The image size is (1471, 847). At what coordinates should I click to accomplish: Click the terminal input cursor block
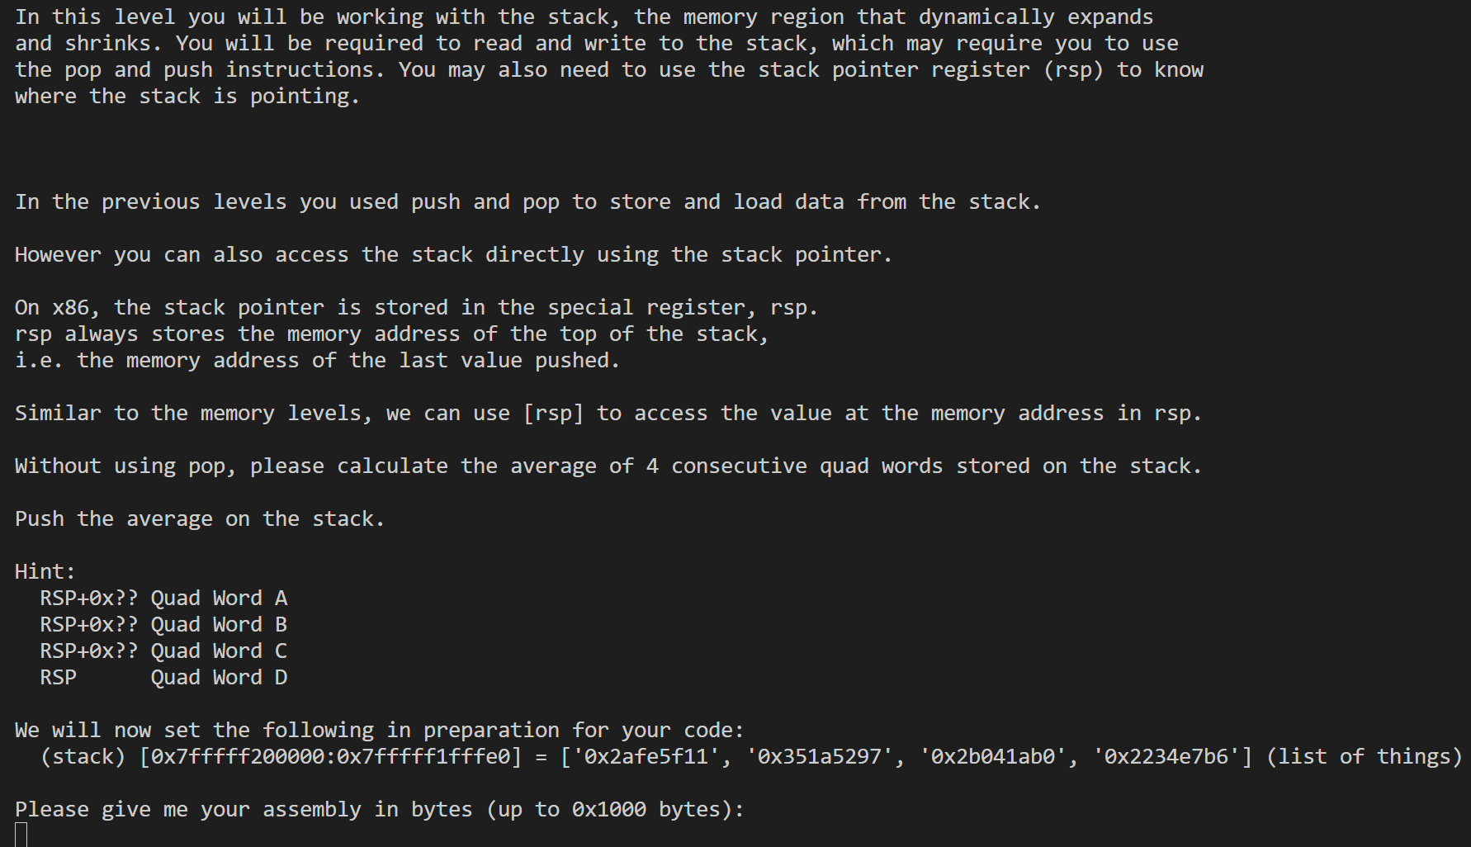pos(21,835)
